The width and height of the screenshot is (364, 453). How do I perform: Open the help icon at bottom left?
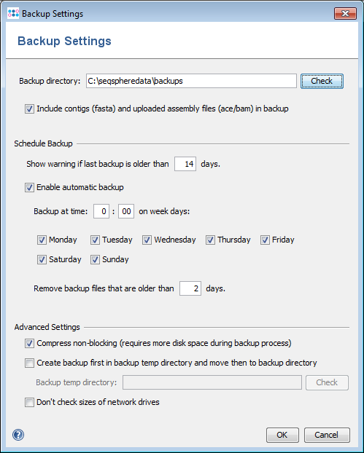pyautogui.click(x=18, y=435)
